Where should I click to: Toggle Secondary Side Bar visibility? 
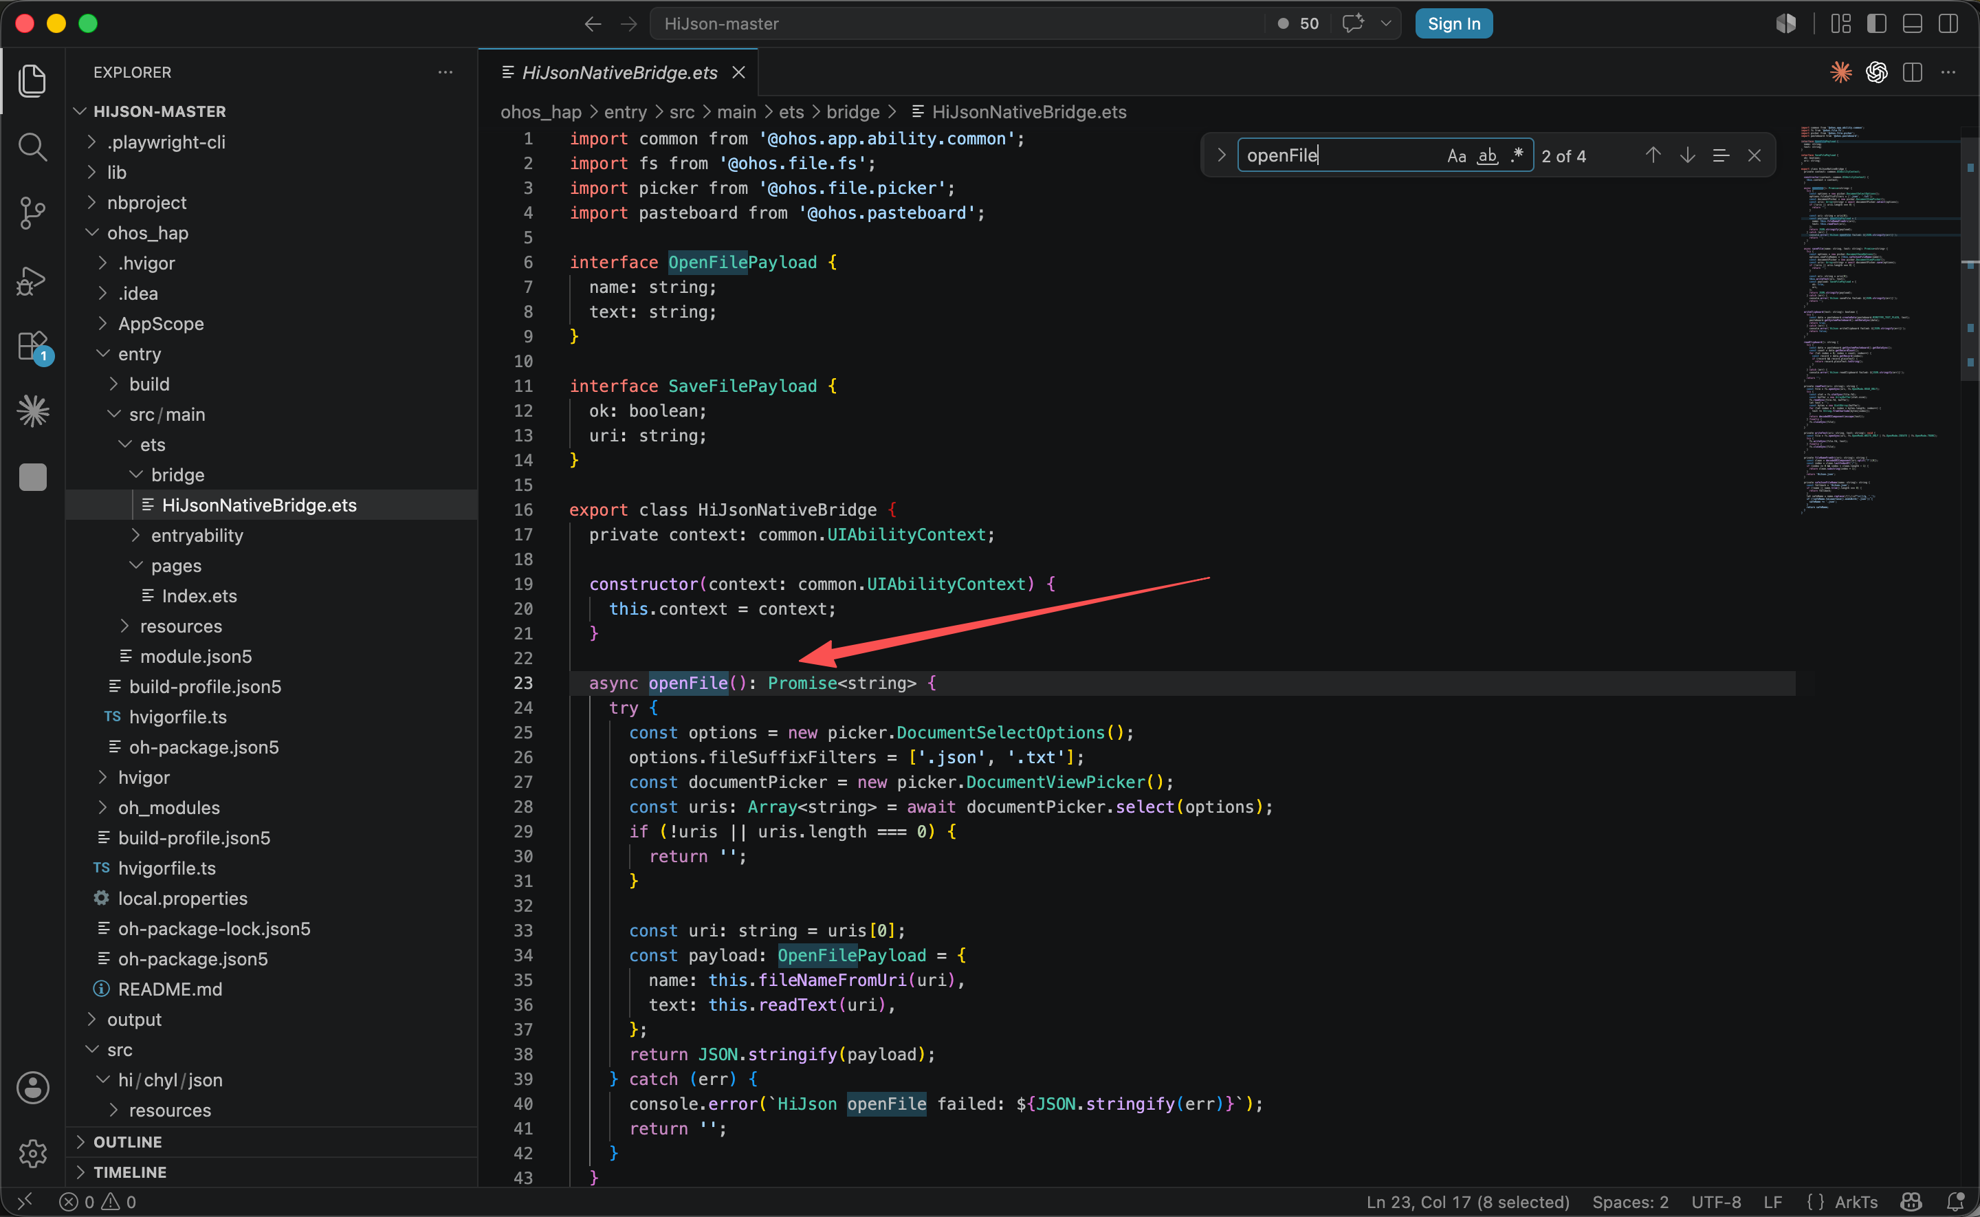1948,24
